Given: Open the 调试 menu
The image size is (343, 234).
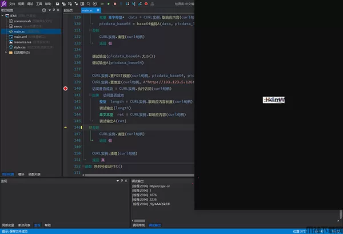Looking at the screenshot, I should (30, 3).
